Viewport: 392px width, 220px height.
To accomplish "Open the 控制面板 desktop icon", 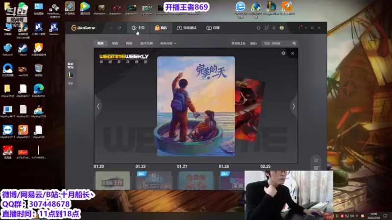I will (x=39, y=8).
